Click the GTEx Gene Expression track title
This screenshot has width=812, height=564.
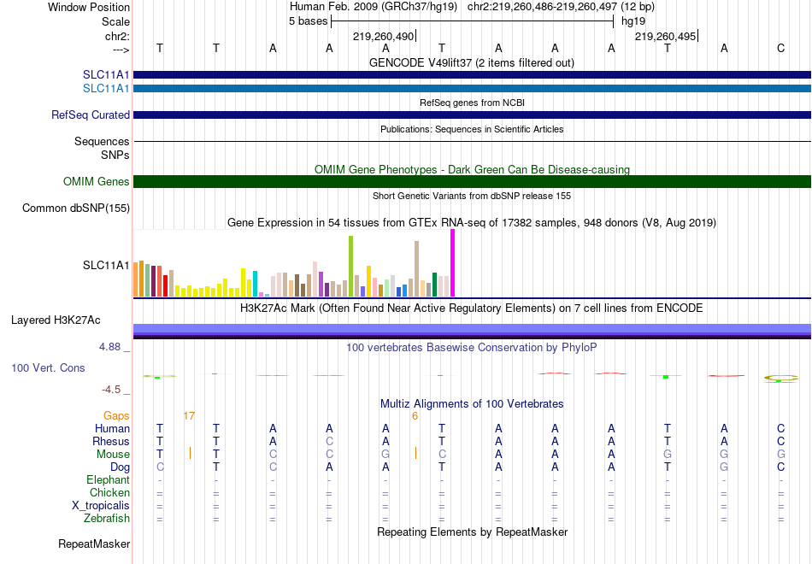(472, 223)
